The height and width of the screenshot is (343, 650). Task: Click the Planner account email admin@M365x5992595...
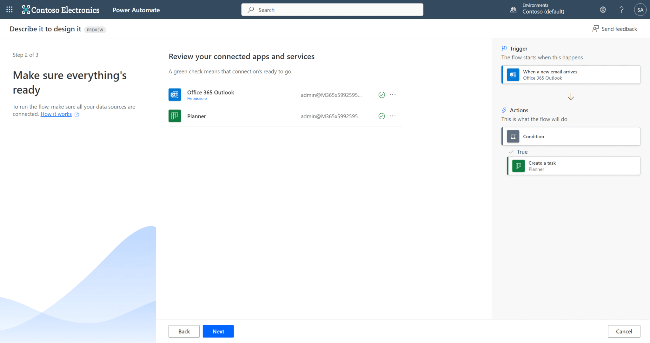pyautogui.click(x=331, y=116)
